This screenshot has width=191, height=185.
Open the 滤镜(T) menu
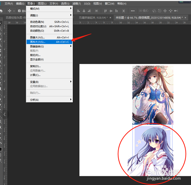click(77, 4)
